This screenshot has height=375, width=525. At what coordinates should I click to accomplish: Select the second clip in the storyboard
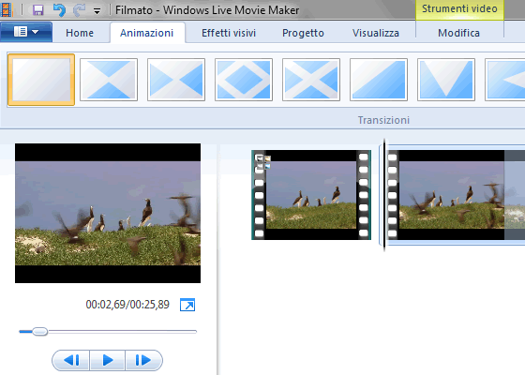click(456, 195)
